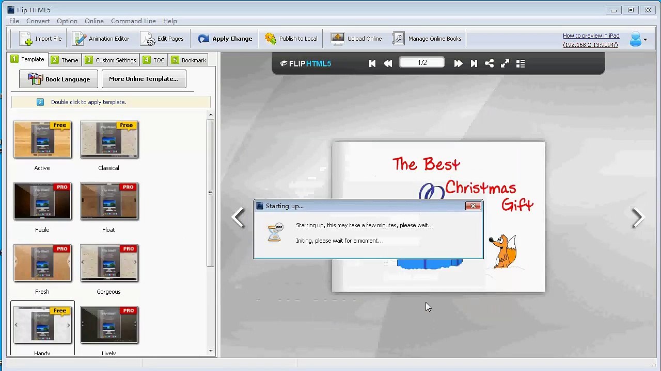Viewport: 661px width, 371px height.
Task: Flip to next page with right arrow
Action: [x=638, y=217]
